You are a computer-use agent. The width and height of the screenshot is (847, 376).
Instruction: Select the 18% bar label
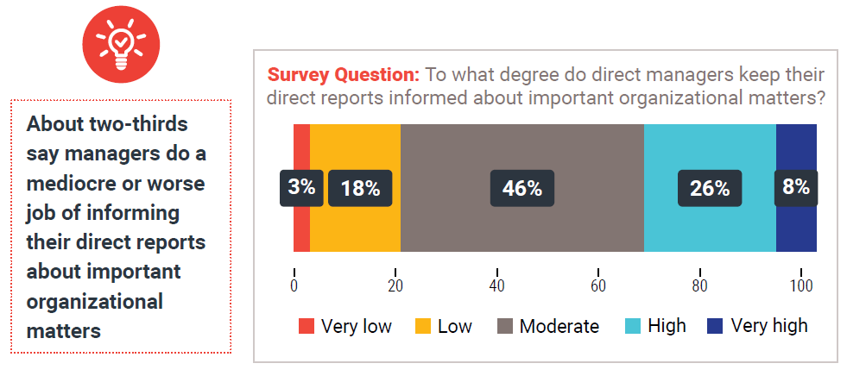360,188
